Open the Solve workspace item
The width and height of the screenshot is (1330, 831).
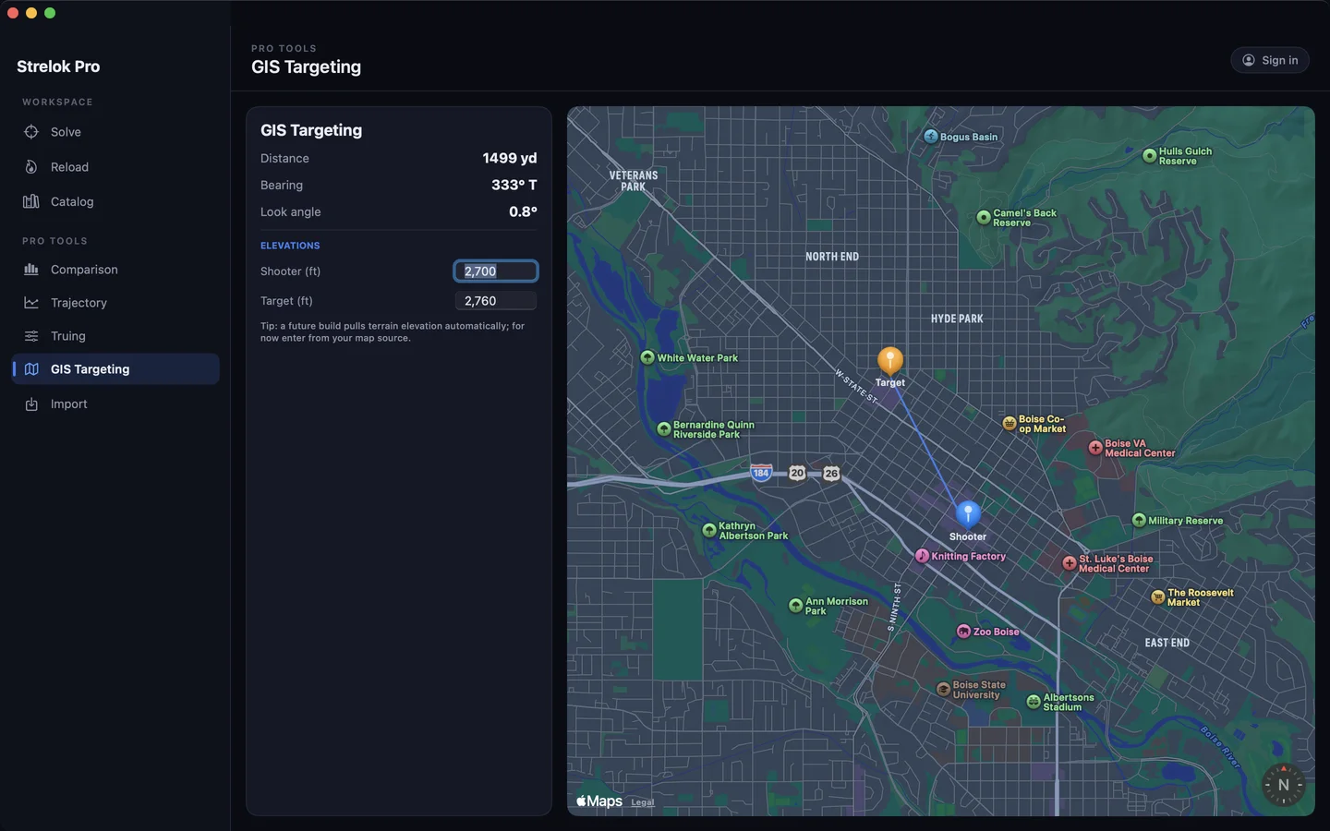(x=115, y=132)
